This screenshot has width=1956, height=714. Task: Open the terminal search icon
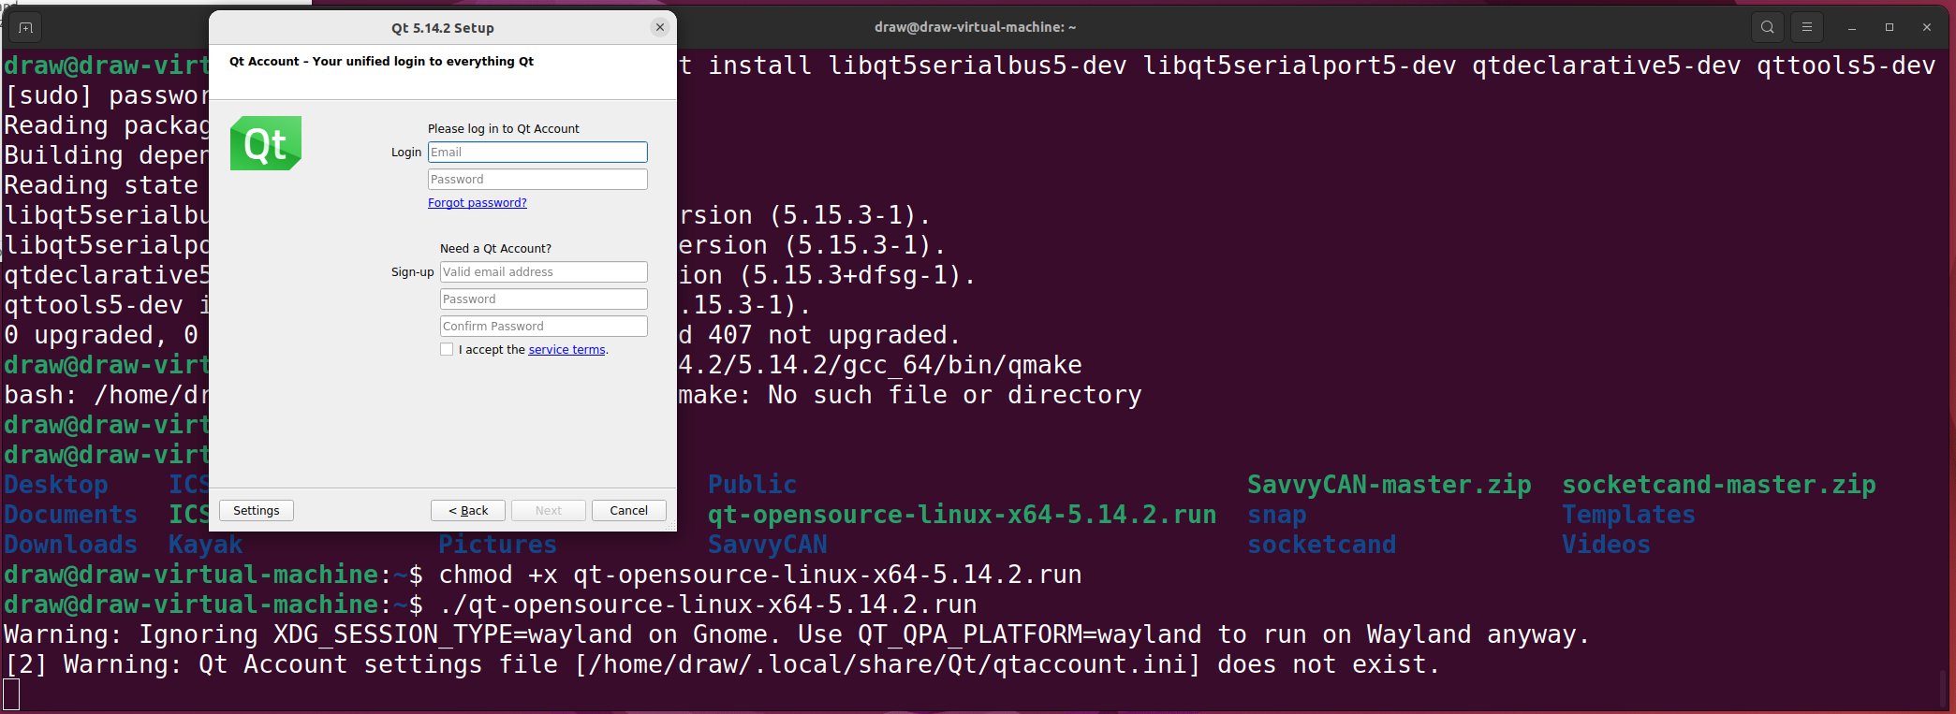click(x=1767, y=27)
